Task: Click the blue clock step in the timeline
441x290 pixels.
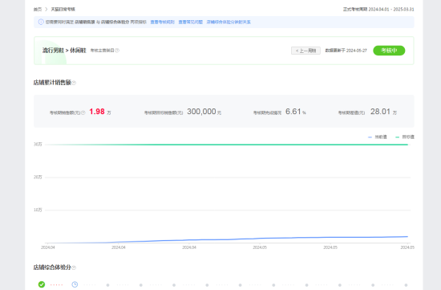Action: click(75, 284)
